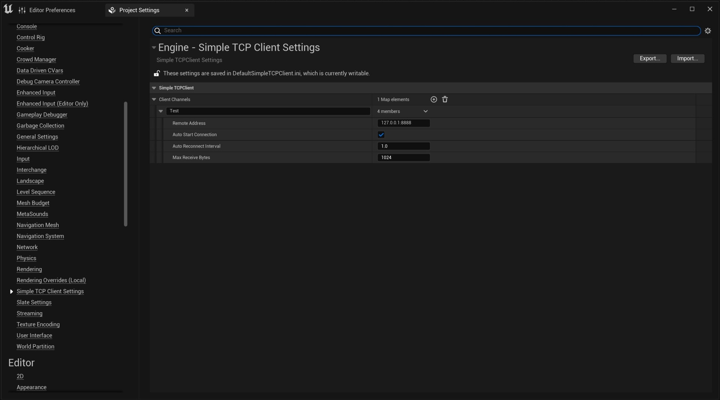720x400 pixels.
Task: Click the Remote Address label
Action: tap(189, 123)
